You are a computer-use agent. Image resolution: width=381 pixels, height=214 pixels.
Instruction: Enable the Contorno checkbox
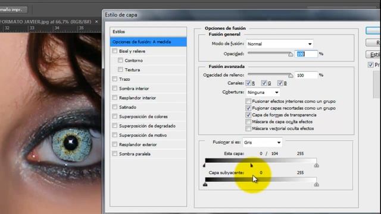coord(120,60)
